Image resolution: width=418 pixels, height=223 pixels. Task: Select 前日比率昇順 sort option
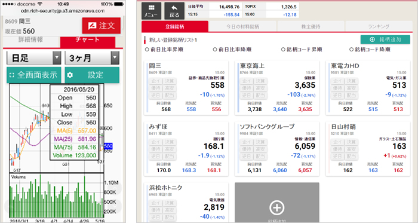[164, 50]
